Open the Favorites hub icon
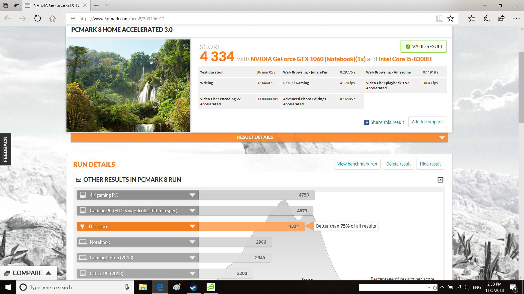 click(472, 19)
